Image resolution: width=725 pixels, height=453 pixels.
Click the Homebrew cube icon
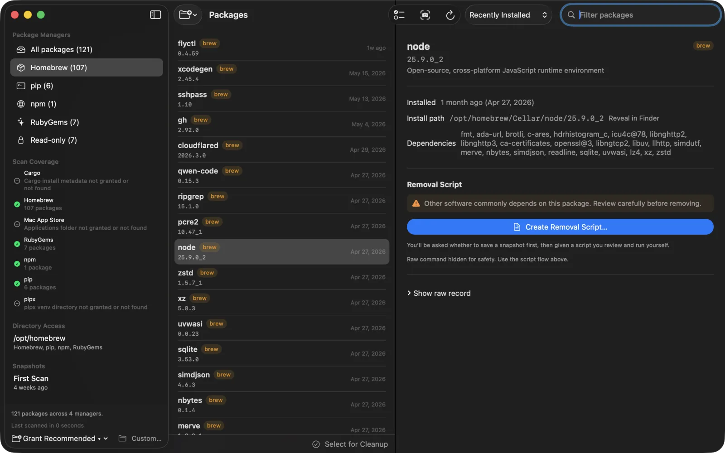pos(21,67)
